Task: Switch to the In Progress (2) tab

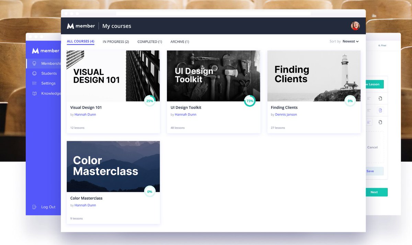Action: tap(116, 42)
